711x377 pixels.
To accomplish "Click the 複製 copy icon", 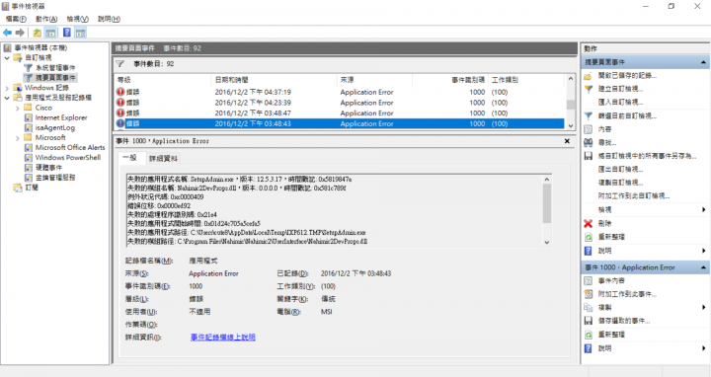I will tap(589, 308).
